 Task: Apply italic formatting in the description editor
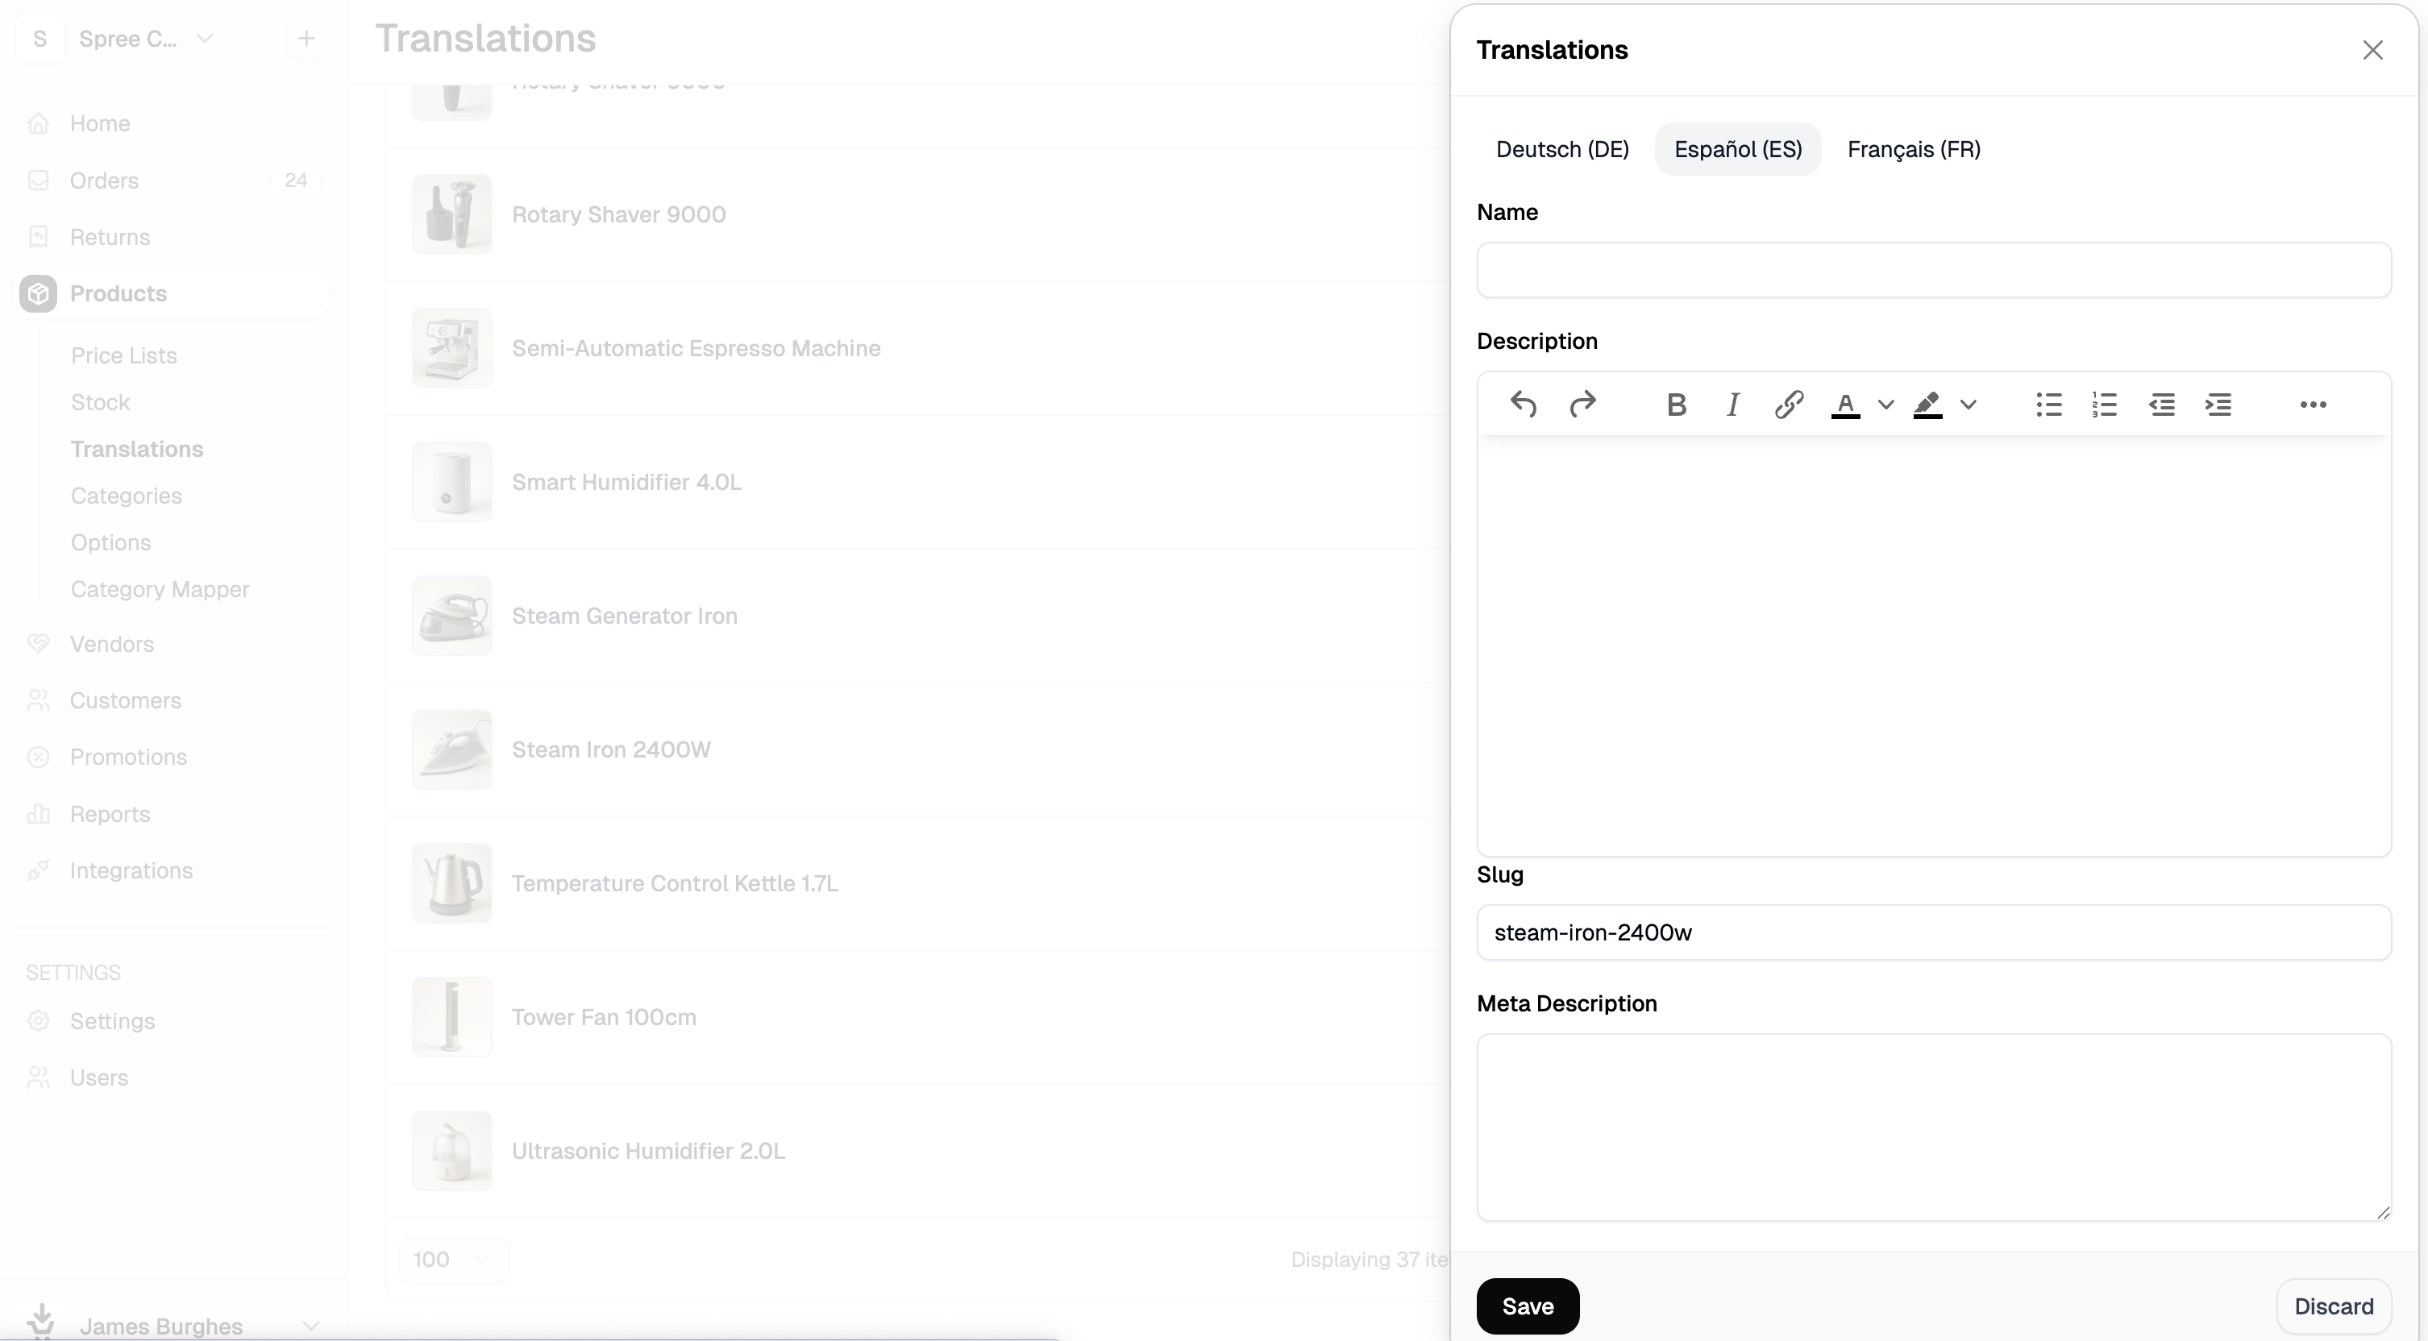pos(1732,405)
